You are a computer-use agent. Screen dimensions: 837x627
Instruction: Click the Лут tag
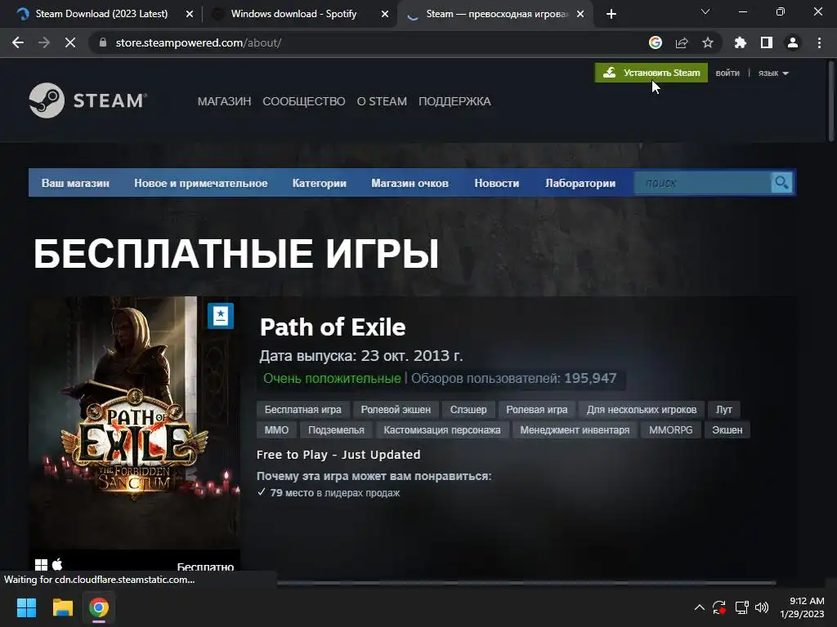pos(724,410)
